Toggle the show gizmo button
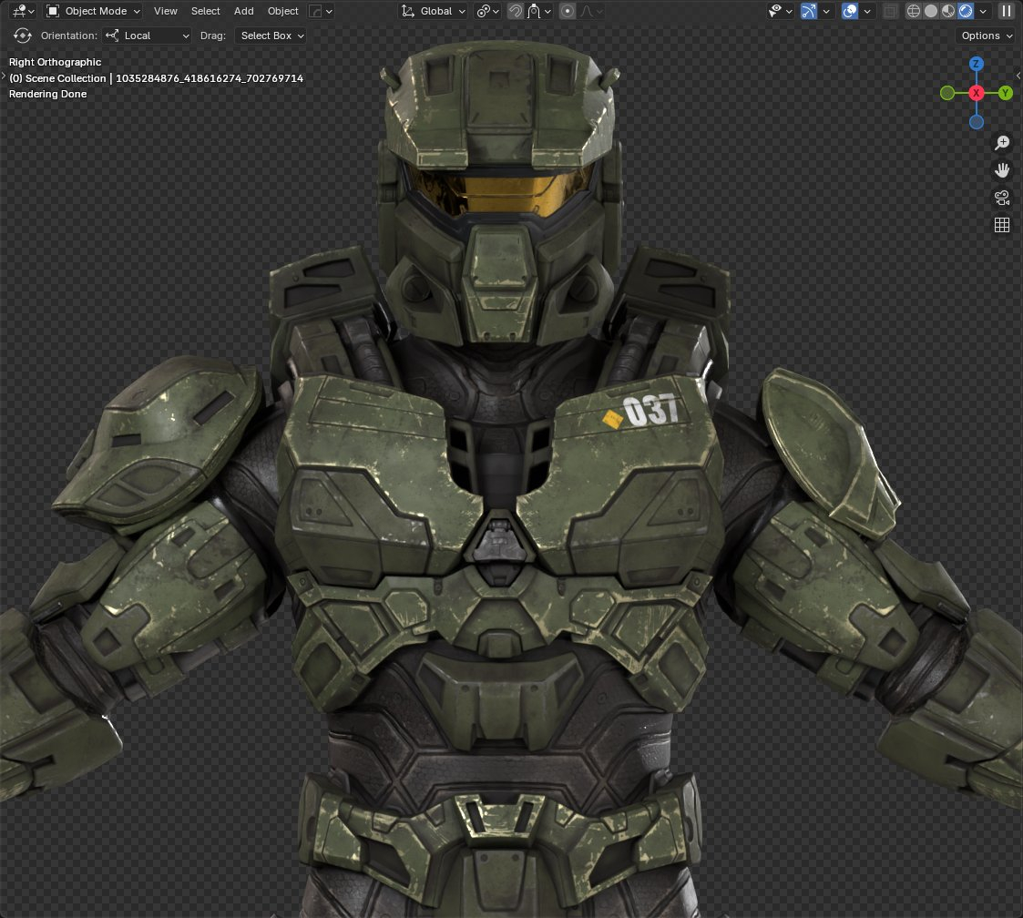Image resolution: width=1023 pixels, height=918 pixels. click(809, 11)
